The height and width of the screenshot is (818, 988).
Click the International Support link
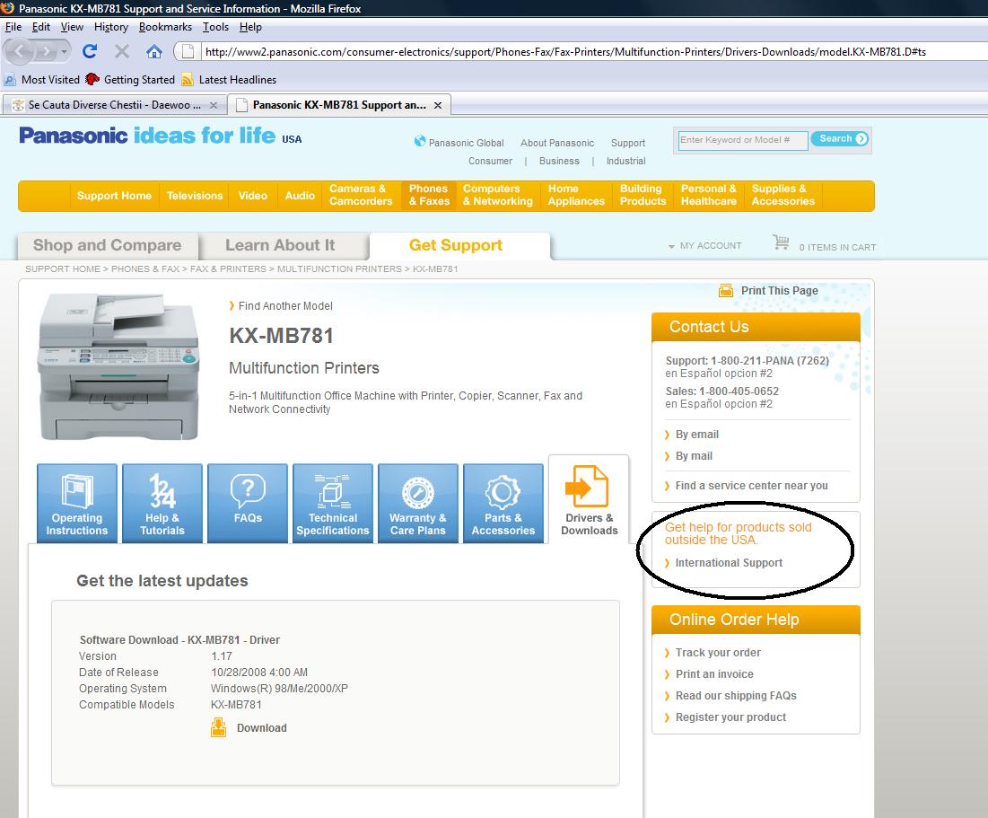pos(729,563)
